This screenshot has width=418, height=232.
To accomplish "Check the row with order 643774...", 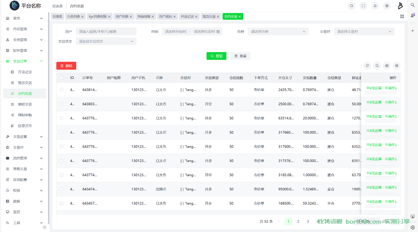I will click(61, 175).
